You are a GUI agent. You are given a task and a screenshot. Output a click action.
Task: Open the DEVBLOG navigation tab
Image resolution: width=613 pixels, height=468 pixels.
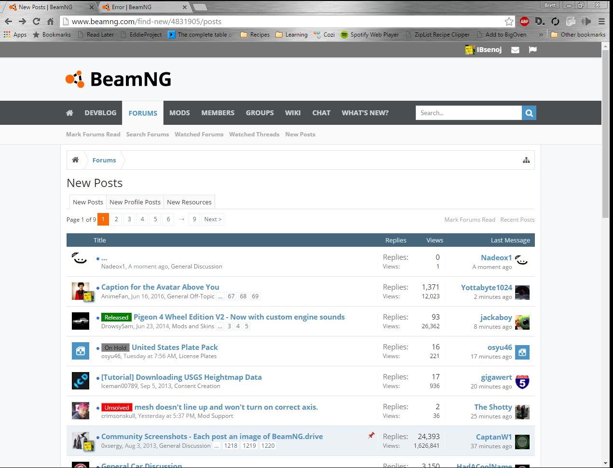[x=100, y=113]
